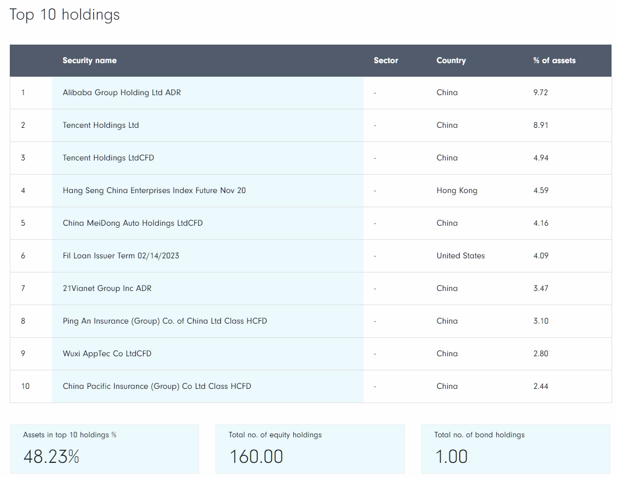Click the 4.94 percent of assets value
The width and height of the screenshot is (617, 477).
click(541, 158)
